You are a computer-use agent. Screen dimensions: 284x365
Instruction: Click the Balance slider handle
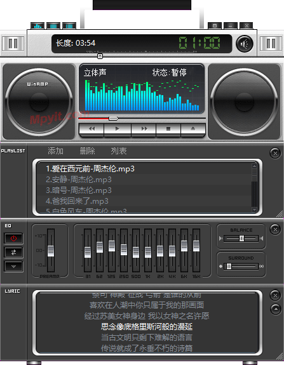[x=241, y=239]
